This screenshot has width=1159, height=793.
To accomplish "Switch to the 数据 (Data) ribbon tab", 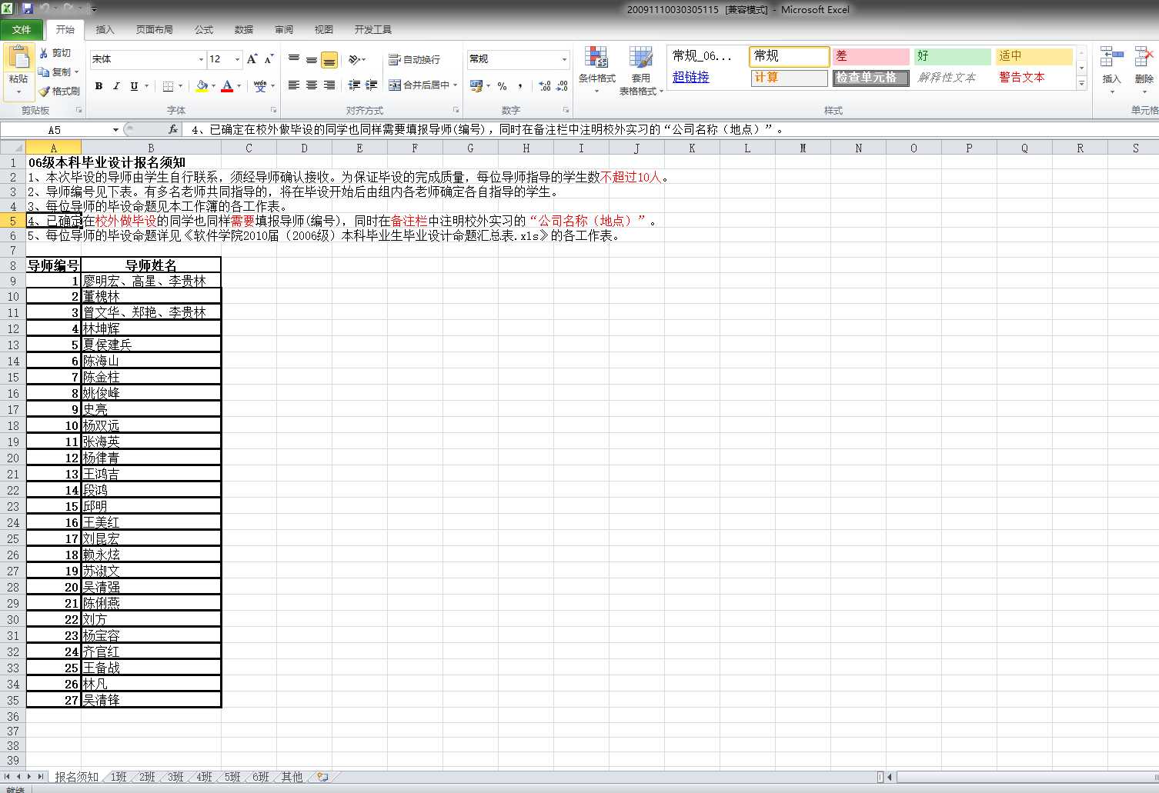I will coord(244,29).
